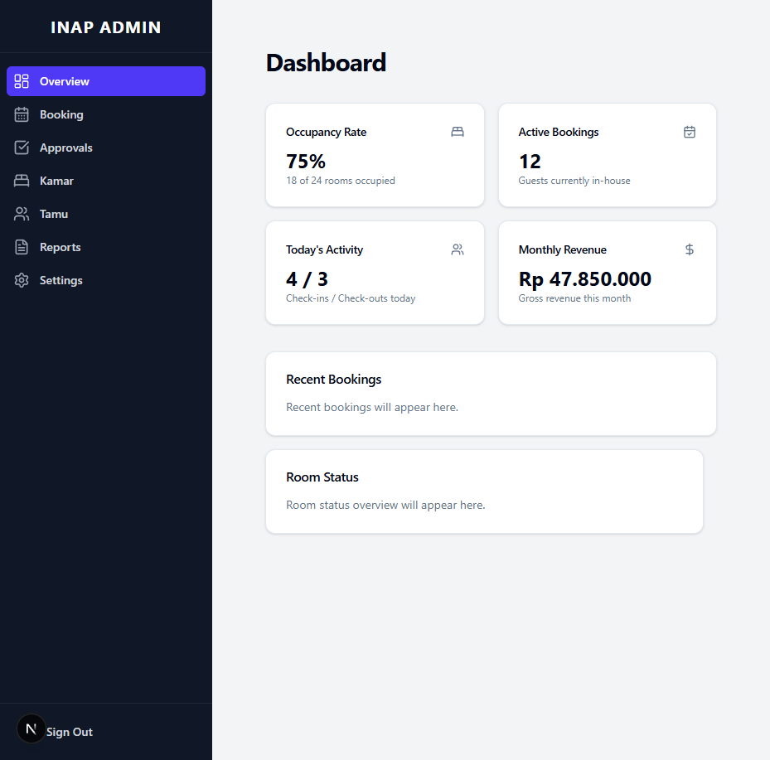Click the dollar icon on Monthly Revenue card

[689, 249]
